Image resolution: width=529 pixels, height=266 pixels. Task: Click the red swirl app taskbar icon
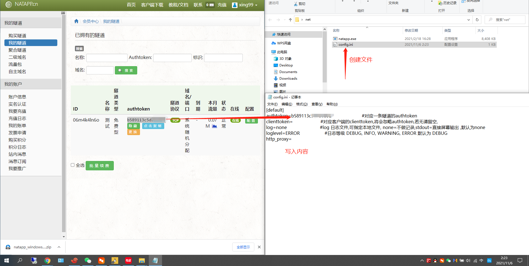click(74, 260)
